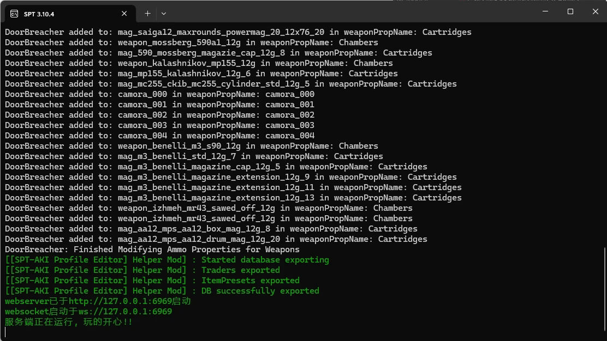Viewport: 607px width, 341px height.
Task: Click the "Finished Modifying Ammo Properties" line
Action: (152, 249)
